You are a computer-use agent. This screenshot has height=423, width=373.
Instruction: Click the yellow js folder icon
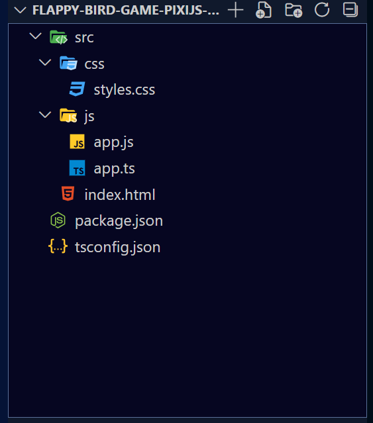68,115
